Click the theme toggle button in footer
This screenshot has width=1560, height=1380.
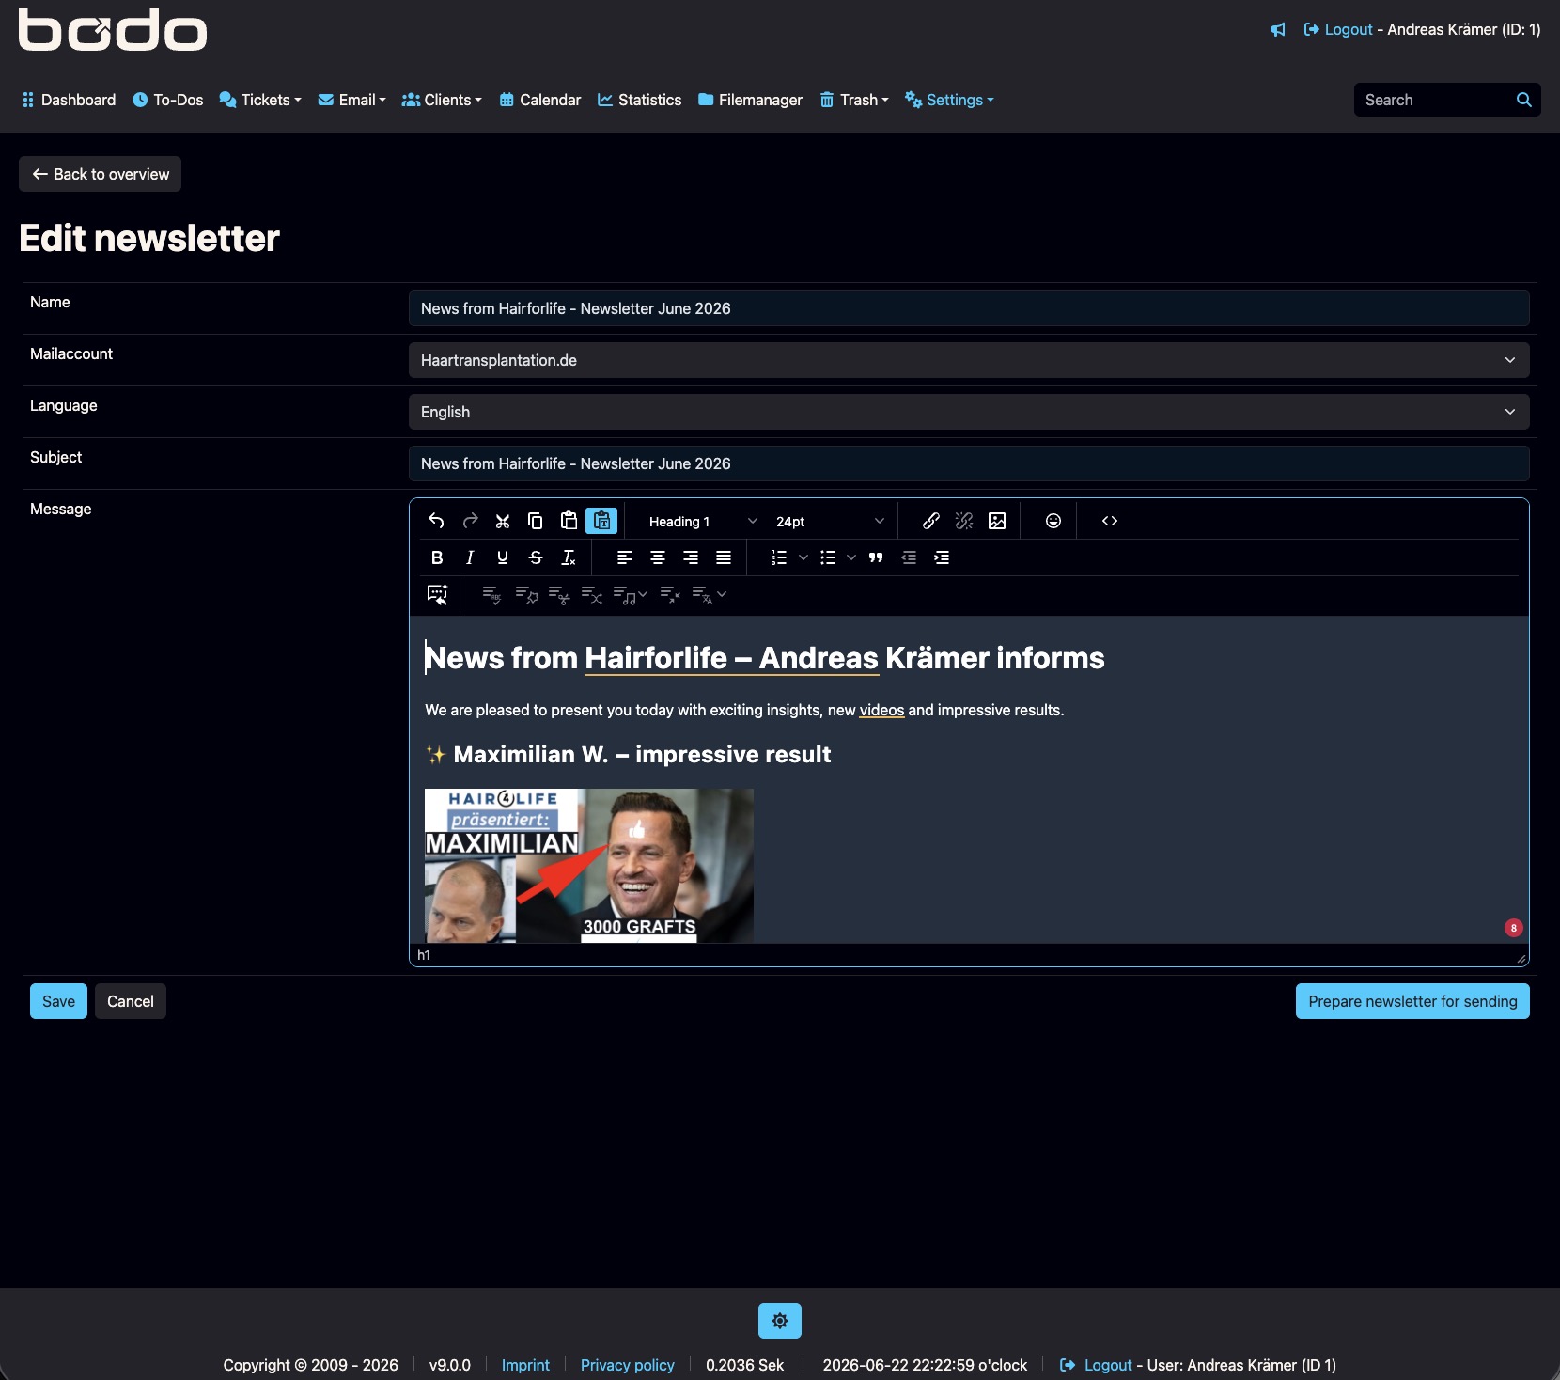click(780, 1321)
